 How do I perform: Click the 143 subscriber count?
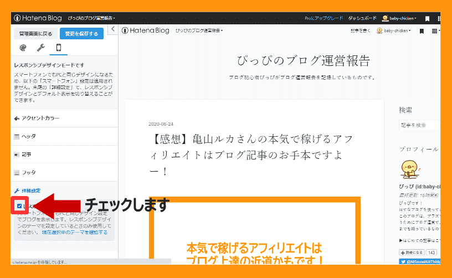click(x=432, y=253)
